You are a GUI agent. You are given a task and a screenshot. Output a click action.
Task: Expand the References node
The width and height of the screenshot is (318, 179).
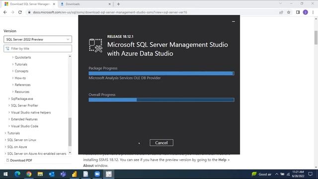[13, 85]
